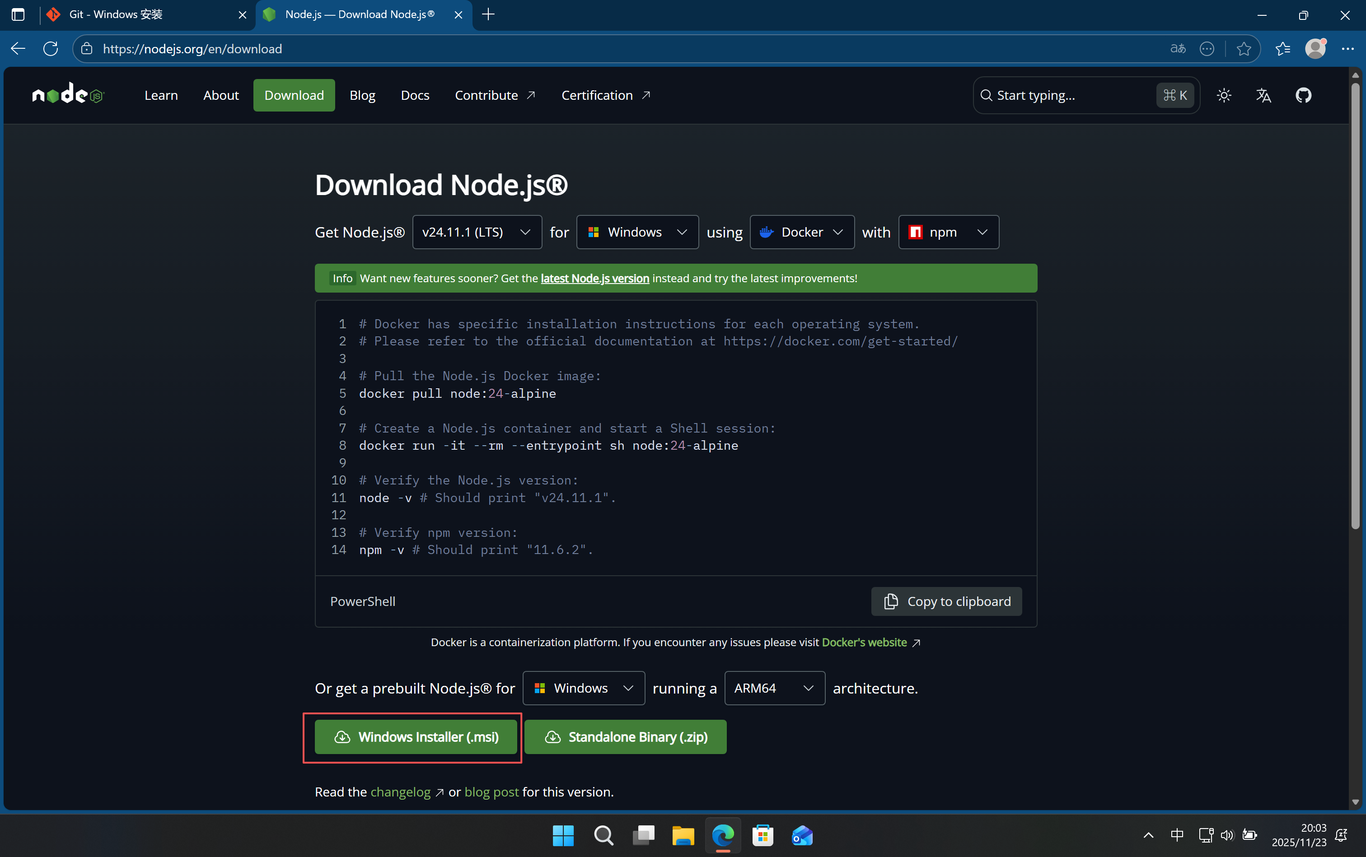Click the translate page icon in address bar
Screen dimensions: 1366x857
1178,49
